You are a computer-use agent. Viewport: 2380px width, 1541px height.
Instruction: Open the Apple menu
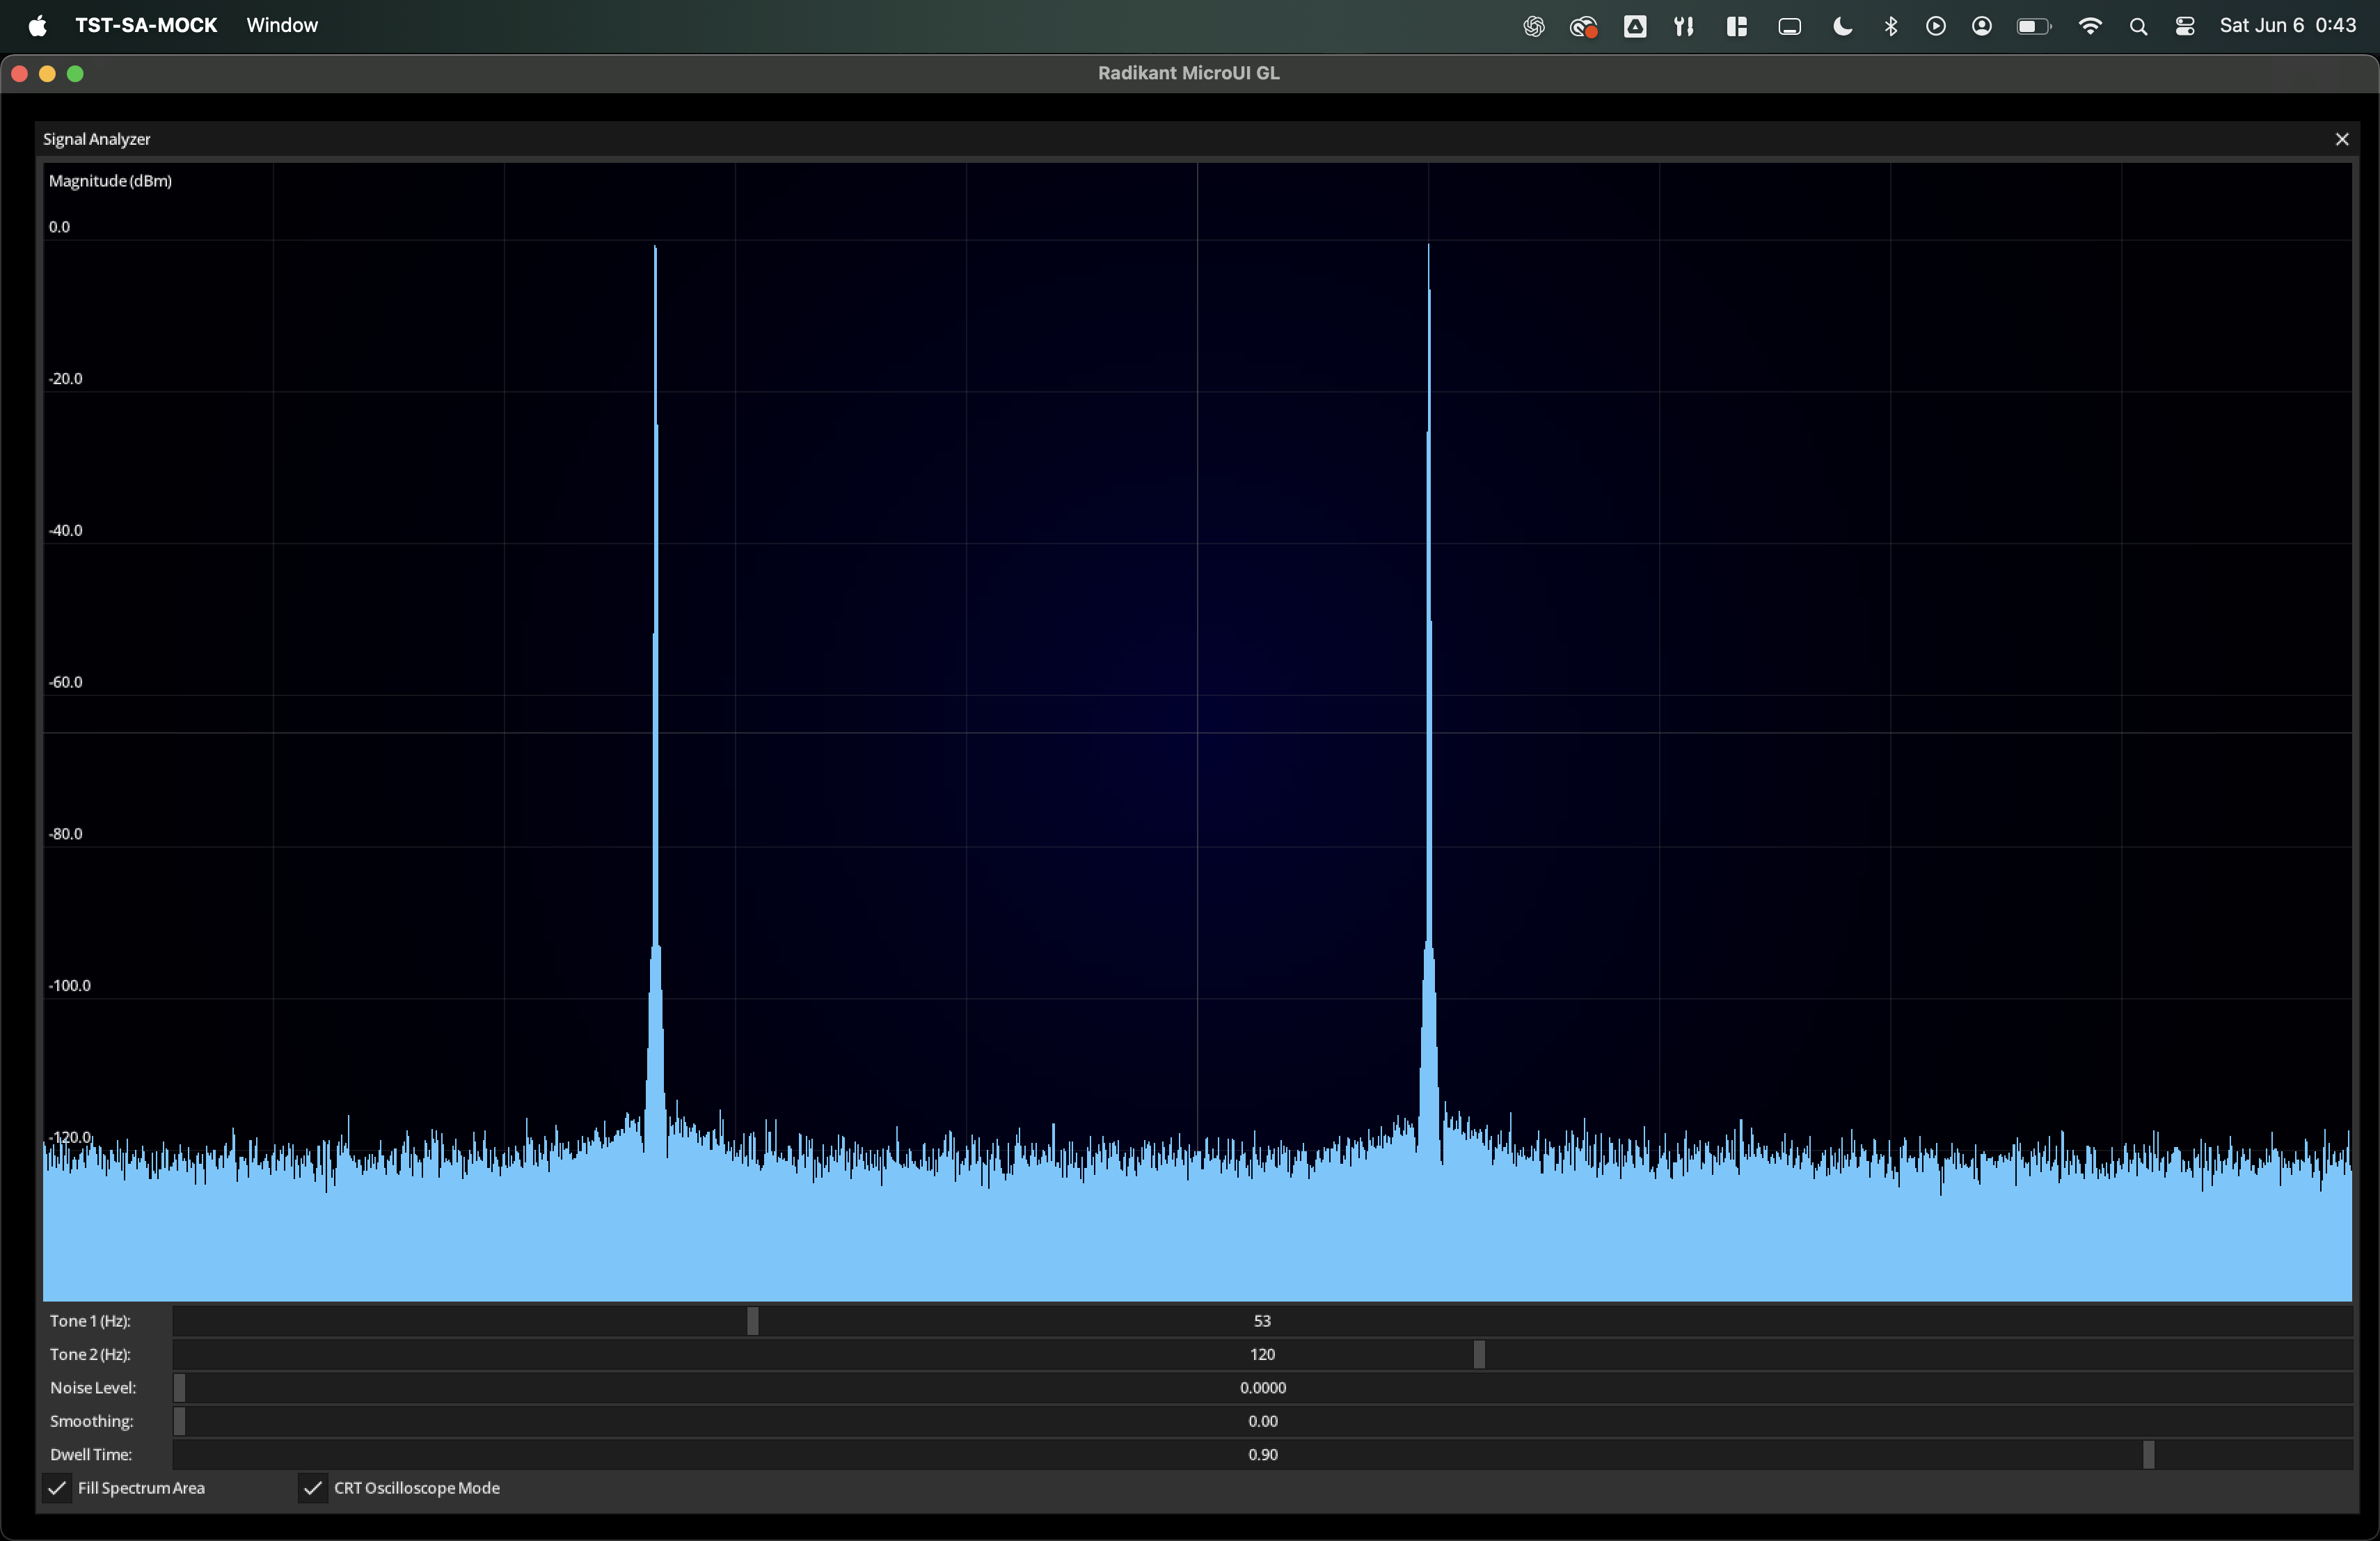tap(38, 25)
